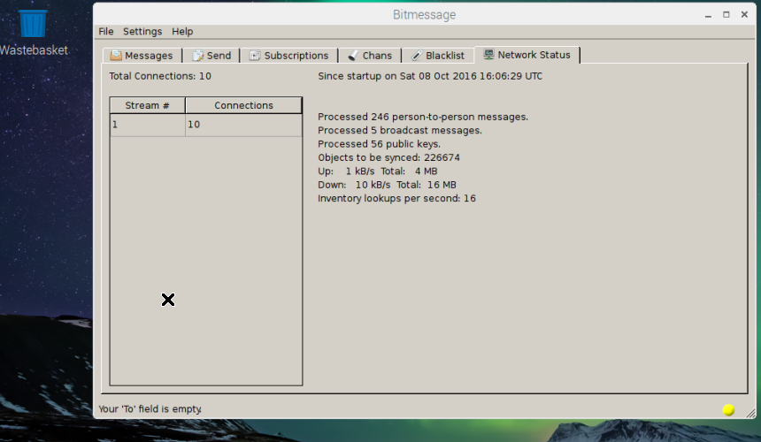The height and width of the screenshot is (442, 761).
Task: Open the File menu
Action: pyautogui.click(x=106, y=32)
